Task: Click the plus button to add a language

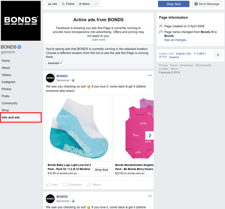Action: (218, 55)
